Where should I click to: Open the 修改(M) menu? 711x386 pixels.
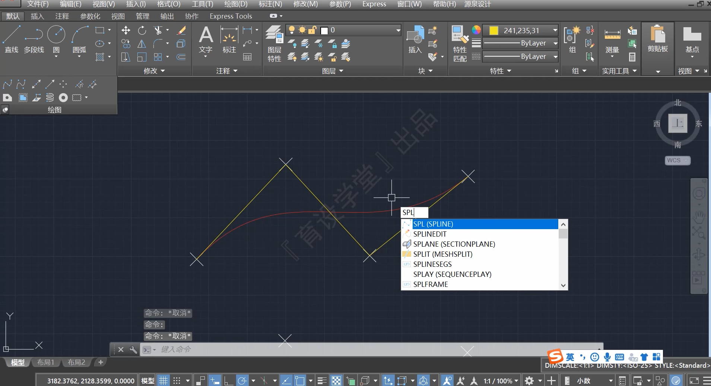tap(305, 4)
